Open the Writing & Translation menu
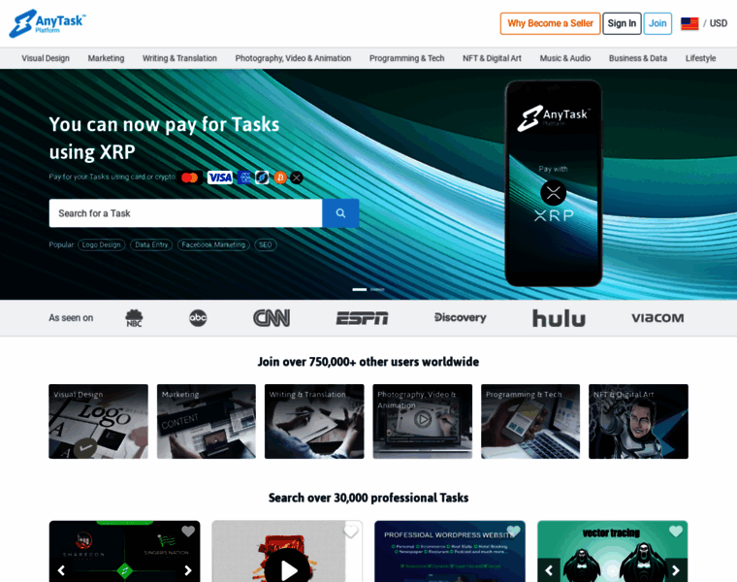Viewport: 737px width, 582px height. [x=179, y=58]
